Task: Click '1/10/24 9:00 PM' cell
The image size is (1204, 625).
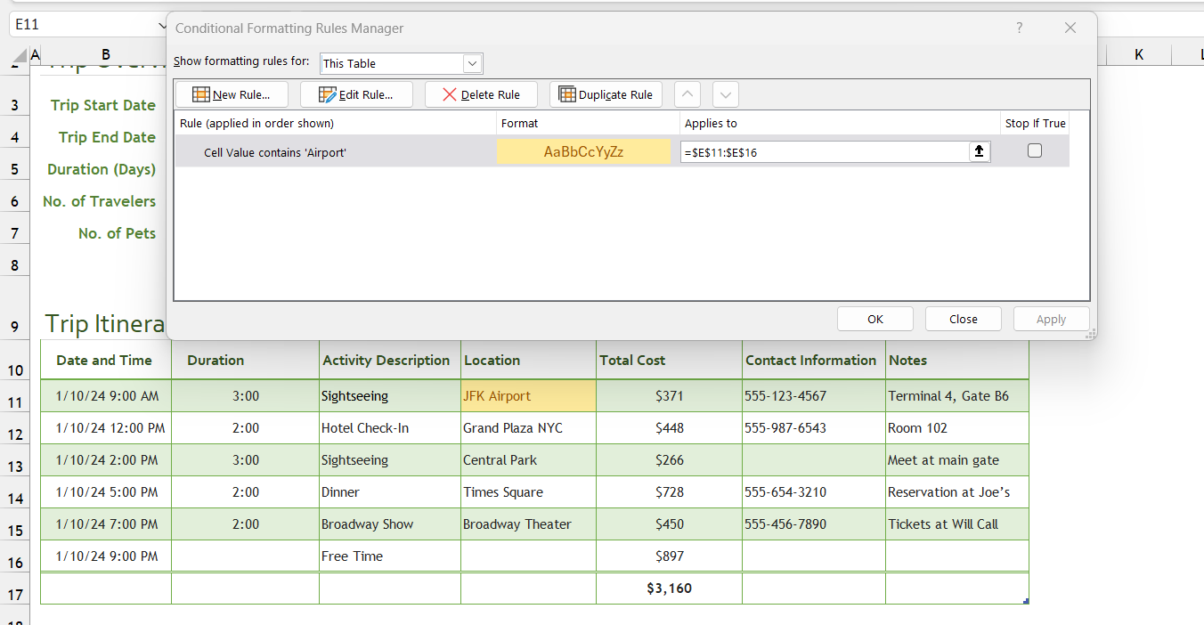Action: point(106,556)
